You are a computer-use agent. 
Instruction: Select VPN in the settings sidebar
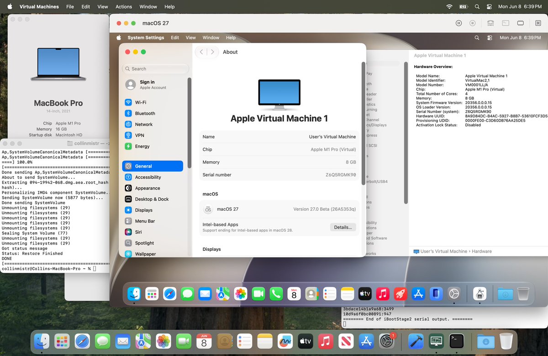click(153, 135)
